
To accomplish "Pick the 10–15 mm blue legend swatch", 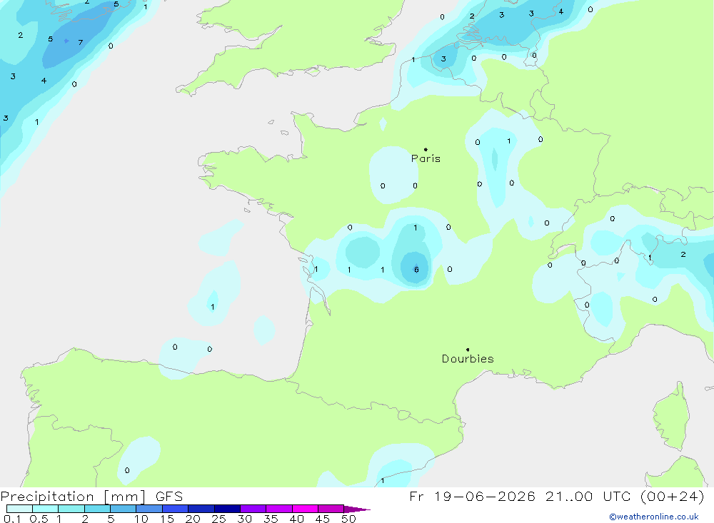I will 149,509.
